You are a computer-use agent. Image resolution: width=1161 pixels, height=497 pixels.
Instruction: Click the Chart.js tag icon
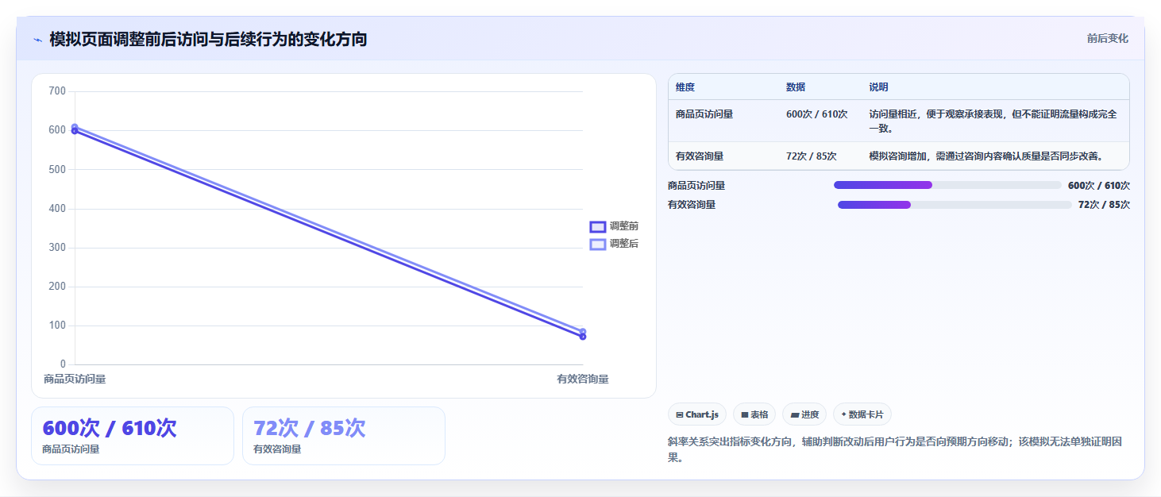[x=680, y=414]
